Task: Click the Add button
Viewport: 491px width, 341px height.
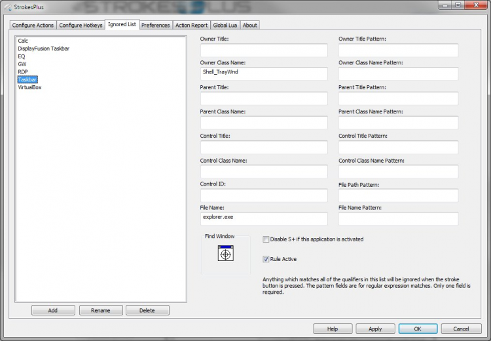Action: coord(53,310)
